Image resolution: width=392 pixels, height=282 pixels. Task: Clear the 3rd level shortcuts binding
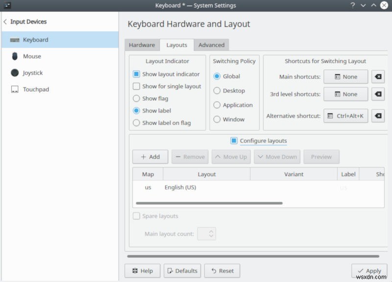pyautogui.click(x=378, y=94)
